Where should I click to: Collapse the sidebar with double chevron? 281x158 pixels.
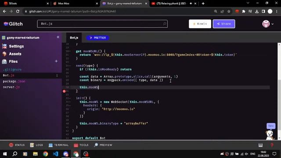coord(58,37)
